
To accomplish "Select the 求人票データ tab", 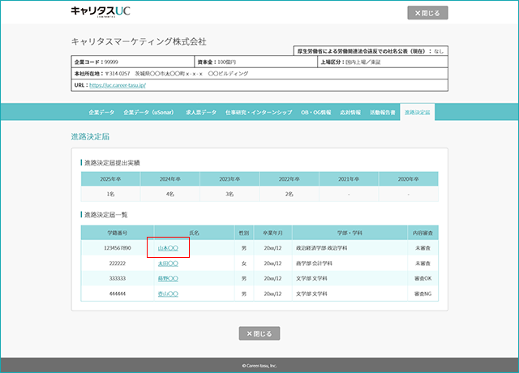I will (x=201, y=112).
